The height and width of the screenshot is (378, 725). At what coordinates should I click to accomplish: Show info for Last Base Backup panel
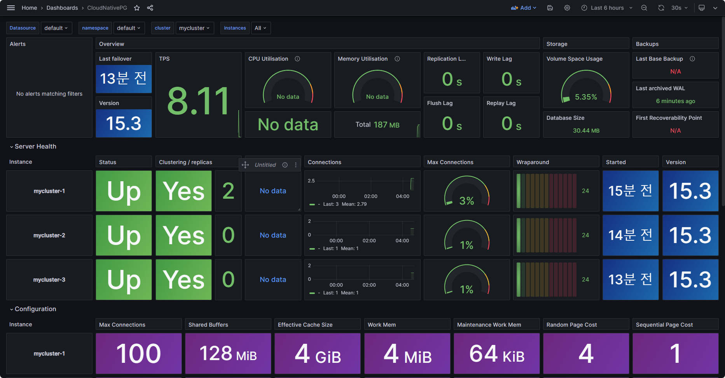692,59
